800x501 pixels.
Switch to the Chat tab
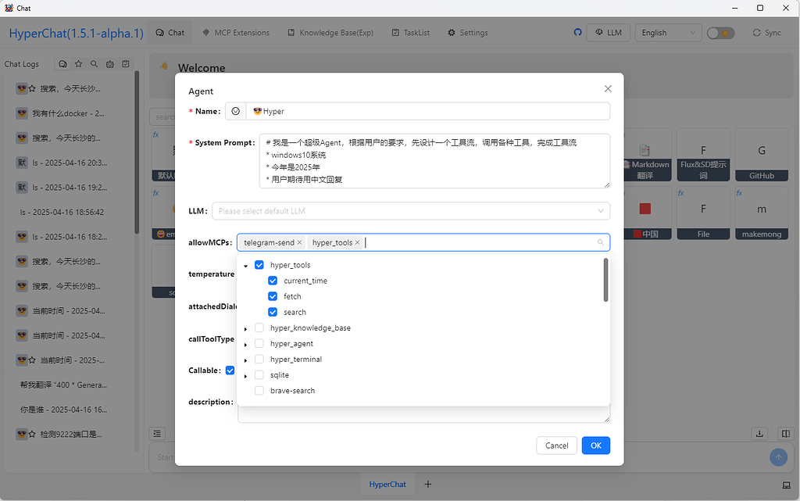coord(170,33)
